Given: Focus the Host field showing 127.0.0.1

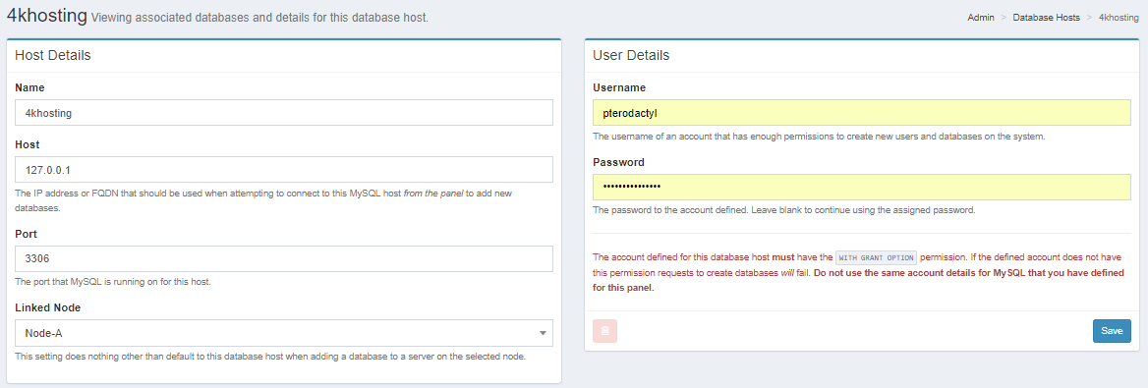Looking at the screenshot, I should 283,170.
